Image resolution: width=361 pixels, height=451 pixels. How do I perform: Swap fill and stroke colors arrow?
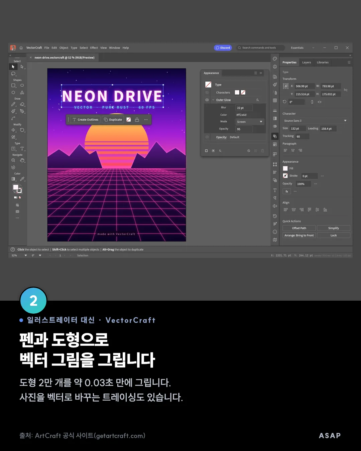tap(20, 186)
